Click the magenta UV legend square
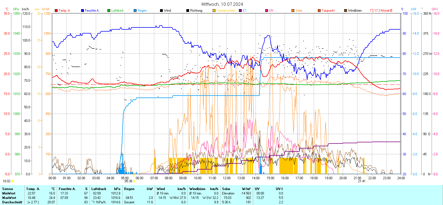This screenshot has height=205, width=443. click(x=267, y=11)
